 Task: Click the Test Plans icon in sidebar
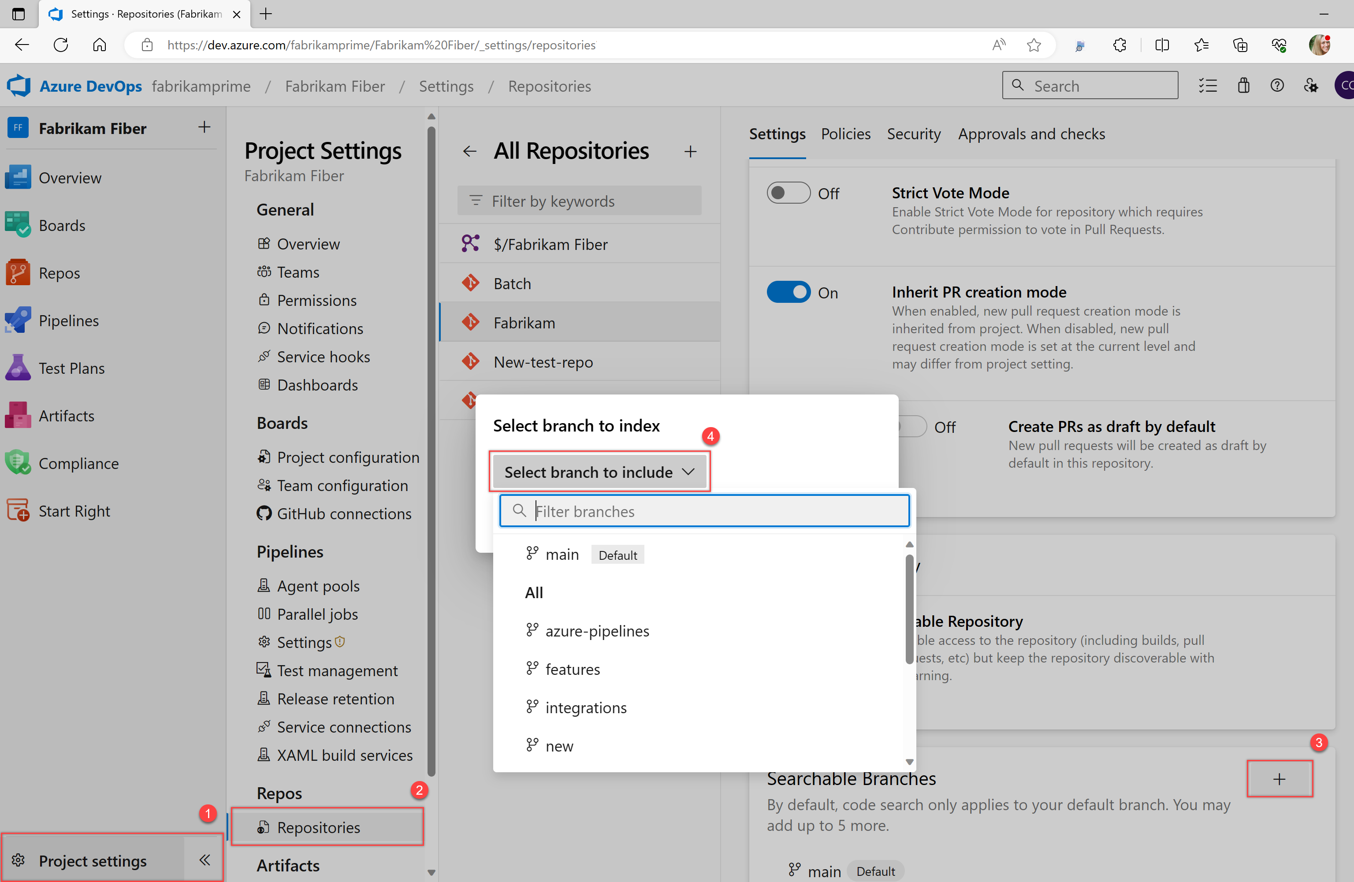pyautogui.click(x=18, y=368)
